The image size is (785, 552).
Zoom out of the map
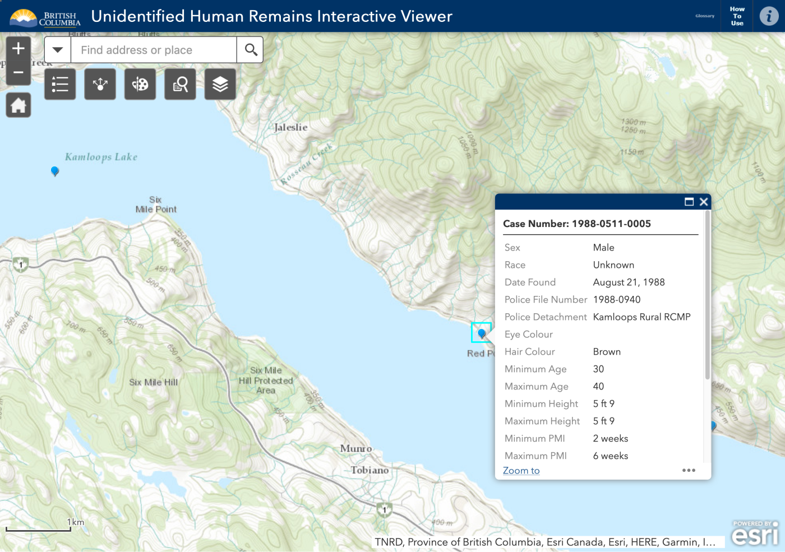pos(19,73)
